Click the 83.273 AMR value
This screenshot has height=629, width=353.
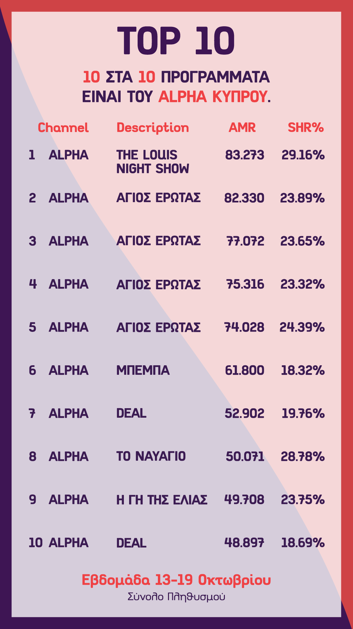[244, 155]
